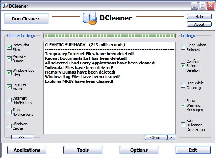The height and width of the screenshot is (158, 216).
Task: Check Tray Notifications option
Action: tap(9, 112)
